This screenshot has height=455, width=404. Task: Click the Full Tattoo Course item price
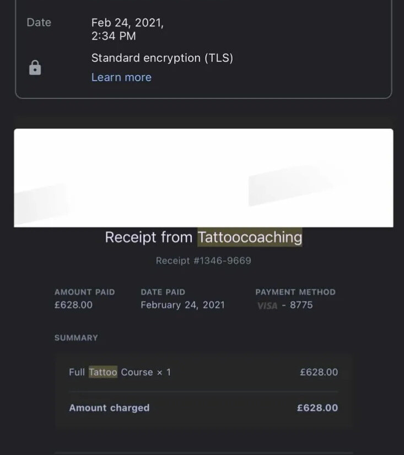pos(319,372)
